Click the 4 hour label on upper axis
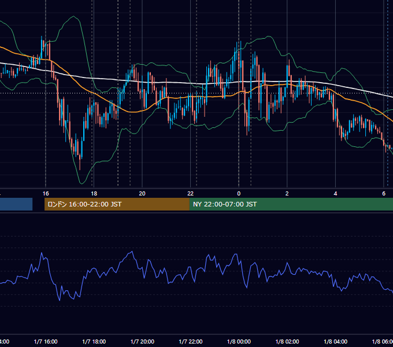Screen dimensions: 393x347 click(x=335, y=194)
